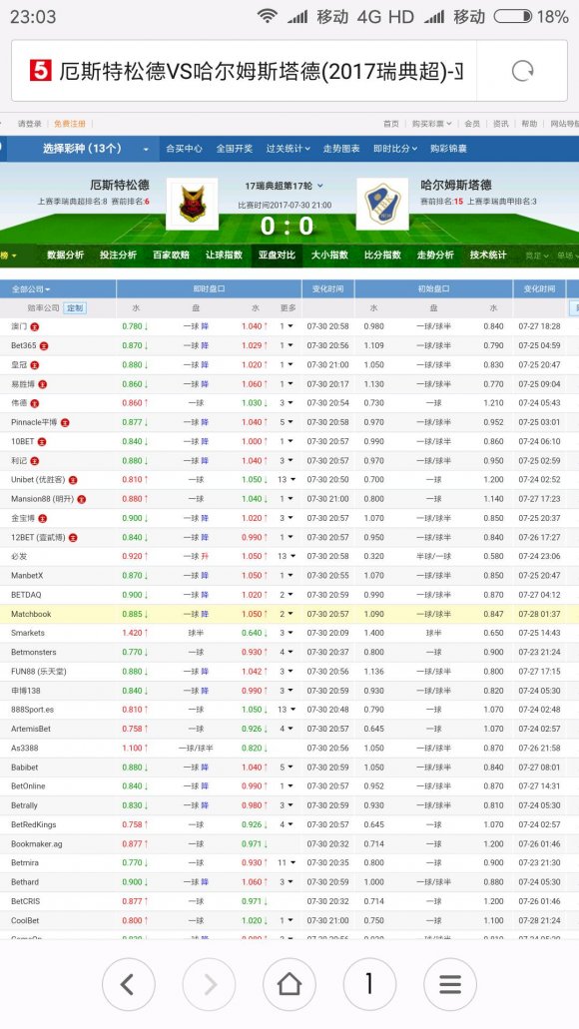Open the 全部公司 filter dropdown
Screen dimensions: 579x1029
(x=31, y=288)
